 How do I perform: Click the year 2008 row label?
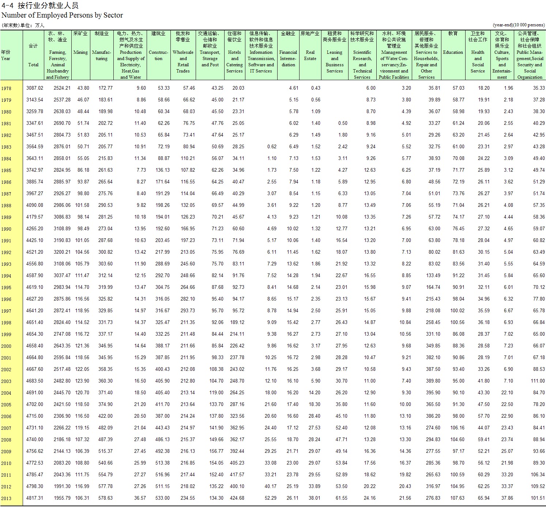coord(6,440)
